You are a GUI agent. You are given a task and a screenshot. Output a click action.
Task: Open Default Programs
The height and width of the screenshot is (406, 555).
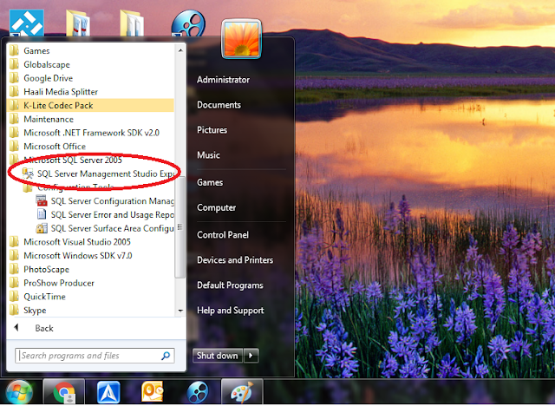tap(230, 285)
